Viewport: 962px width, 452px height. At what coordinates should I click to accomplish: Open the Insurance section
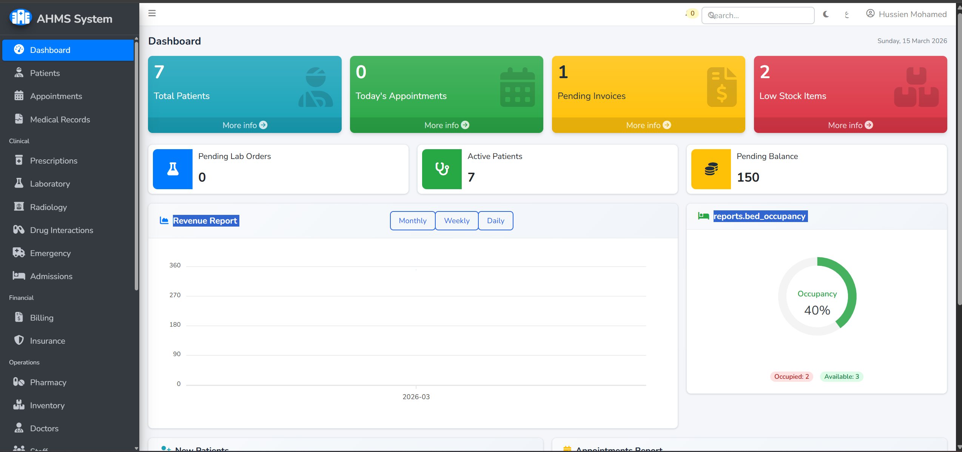pyautogui.click(x=47, y=341)
